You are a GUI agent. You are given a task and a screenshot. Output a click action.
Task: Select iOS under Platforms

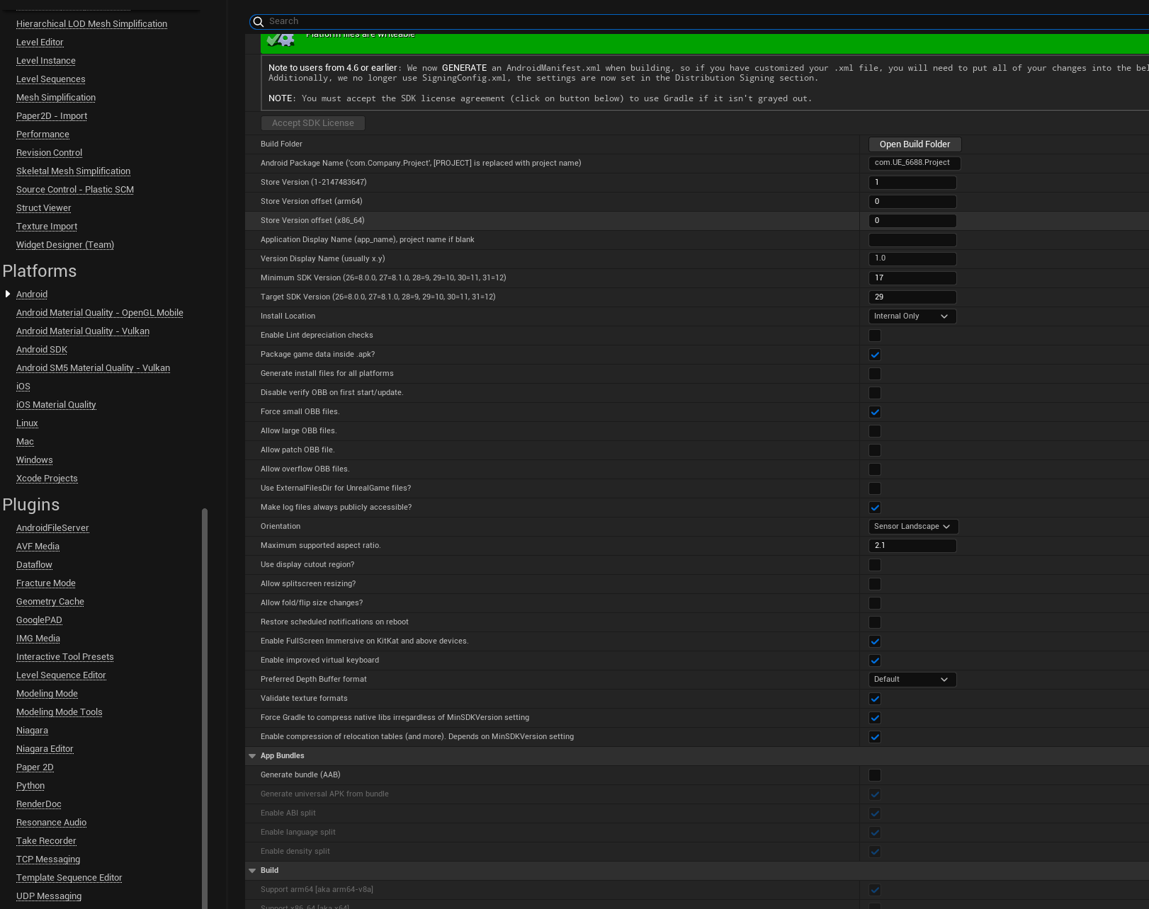(x=23, y=386)
